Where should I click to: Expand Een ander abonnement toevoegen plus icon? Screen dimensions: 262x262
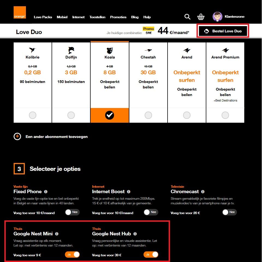coord(17,137)
